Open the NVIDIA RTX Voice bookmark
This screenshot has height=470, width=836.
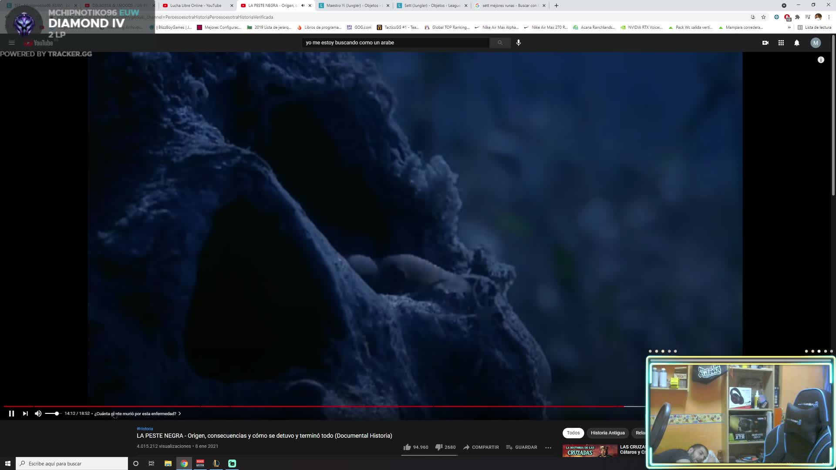point(641,27)
